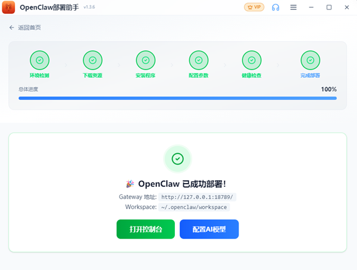Click the Gateway address http://127.0.0.1:18789/
Image resolution: width=357 pixels, height=270 pixels.
click(x=197, y=197)
